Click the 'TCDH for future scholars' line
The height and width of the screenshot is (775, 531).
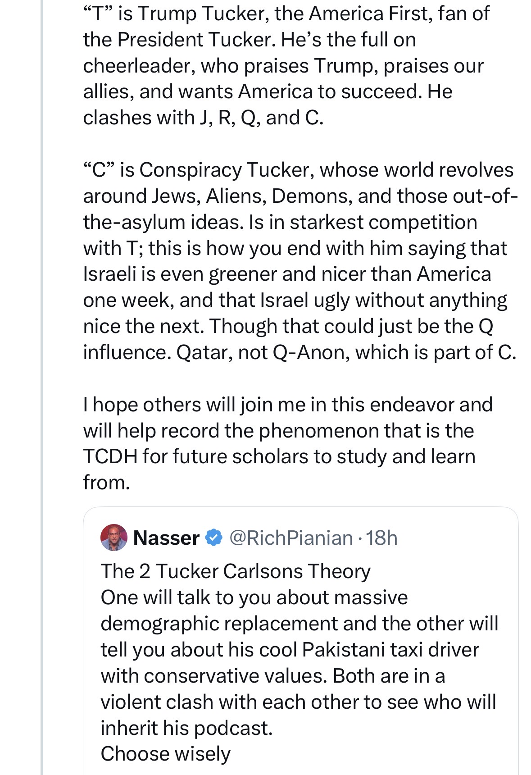(279, 456)
